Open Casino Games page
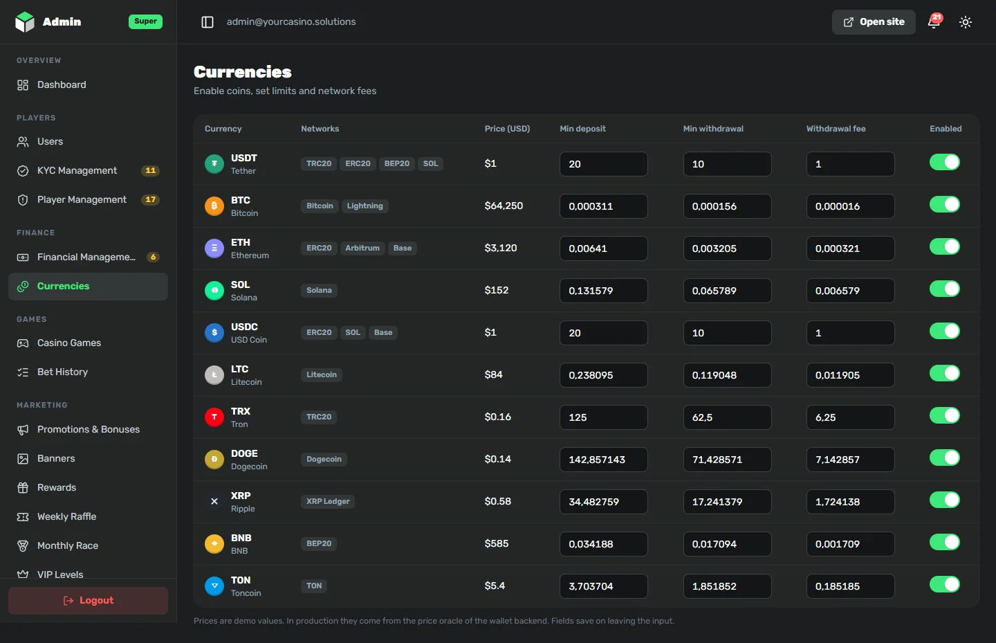This screenshot has height=643, width=996. tap(88, 343)
